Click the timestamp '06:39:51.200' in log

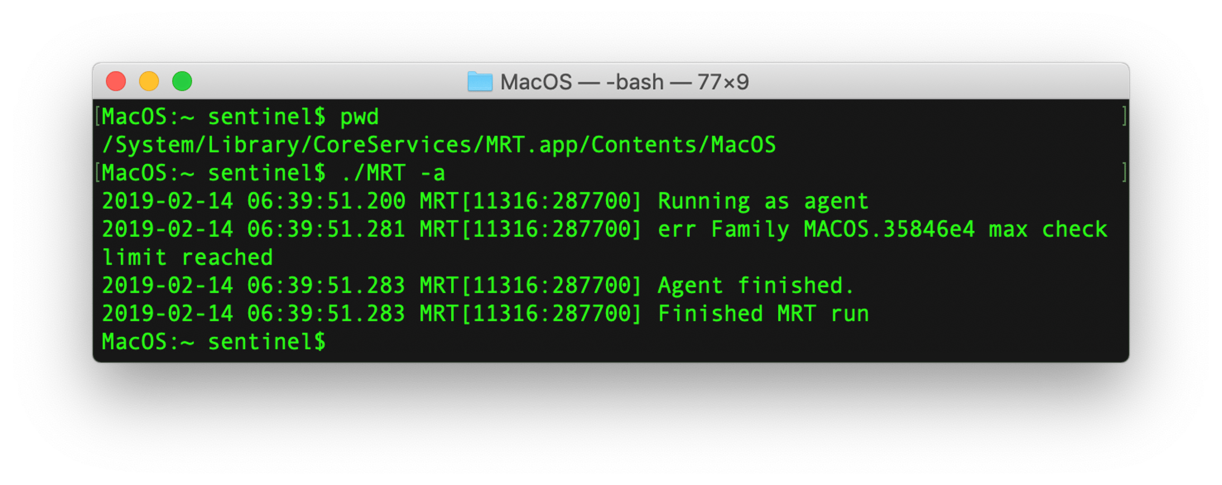326,201
